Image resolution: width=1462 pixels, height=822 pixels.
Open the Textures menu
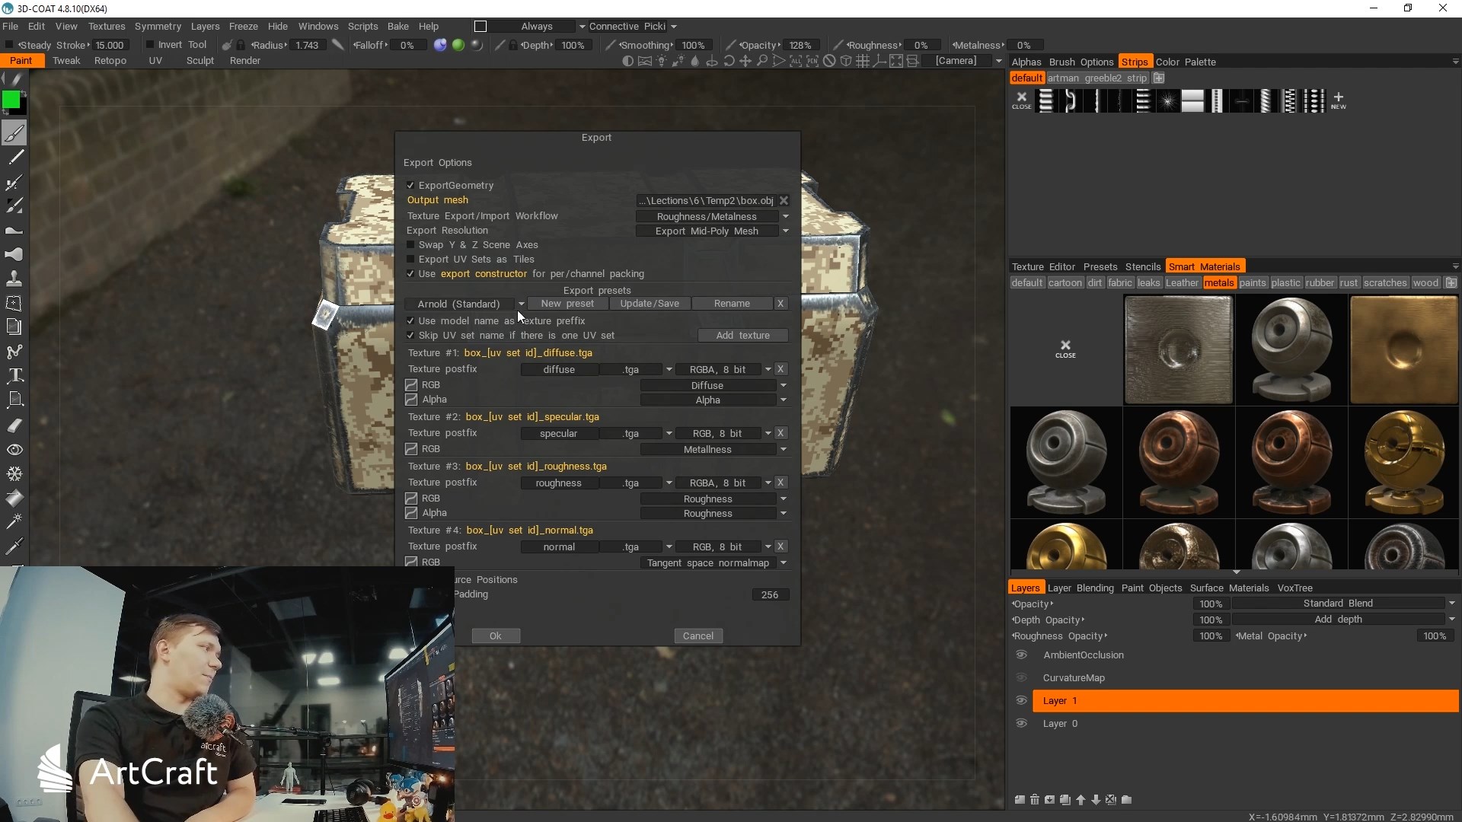tap(106, 26)
